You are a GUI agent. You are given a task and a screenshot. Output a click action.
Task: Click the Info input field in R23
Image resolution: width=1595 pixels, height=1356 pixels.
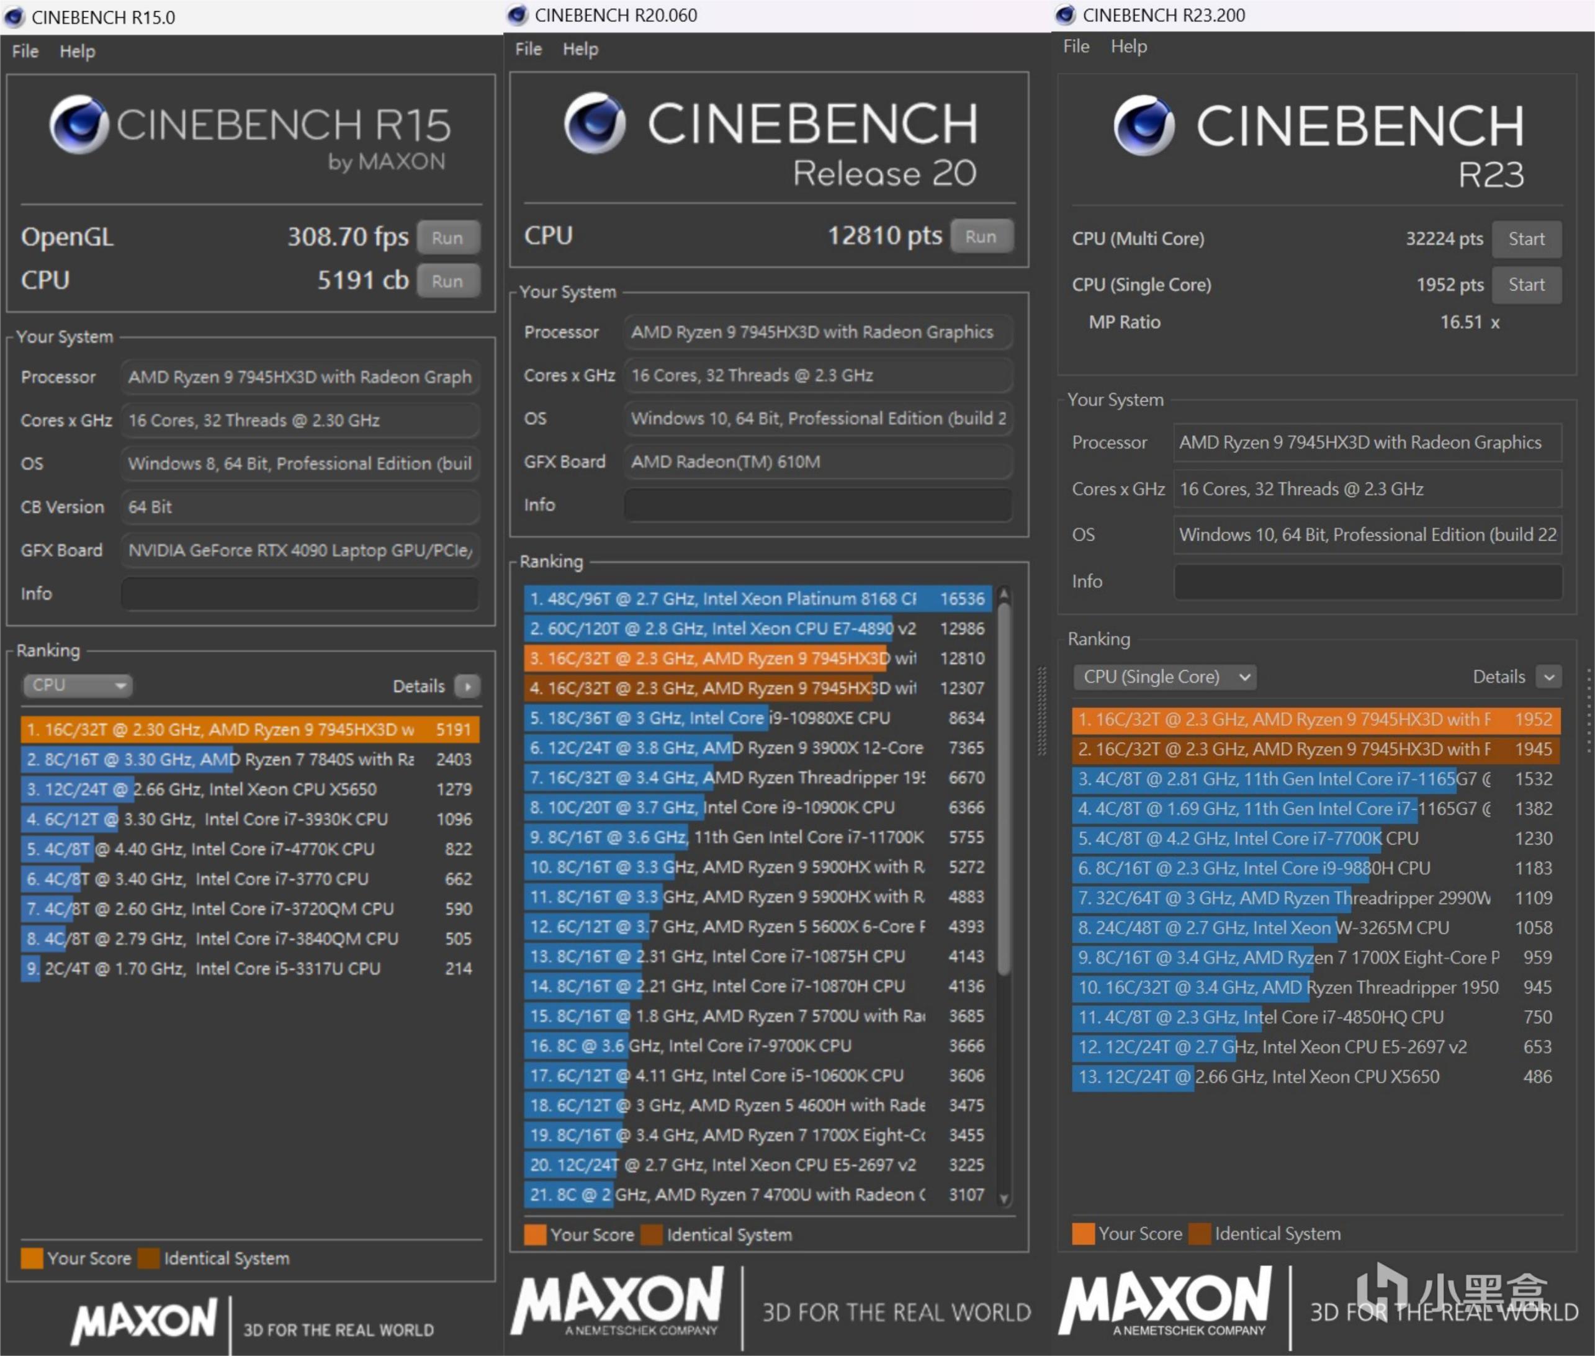[1367, 581]
